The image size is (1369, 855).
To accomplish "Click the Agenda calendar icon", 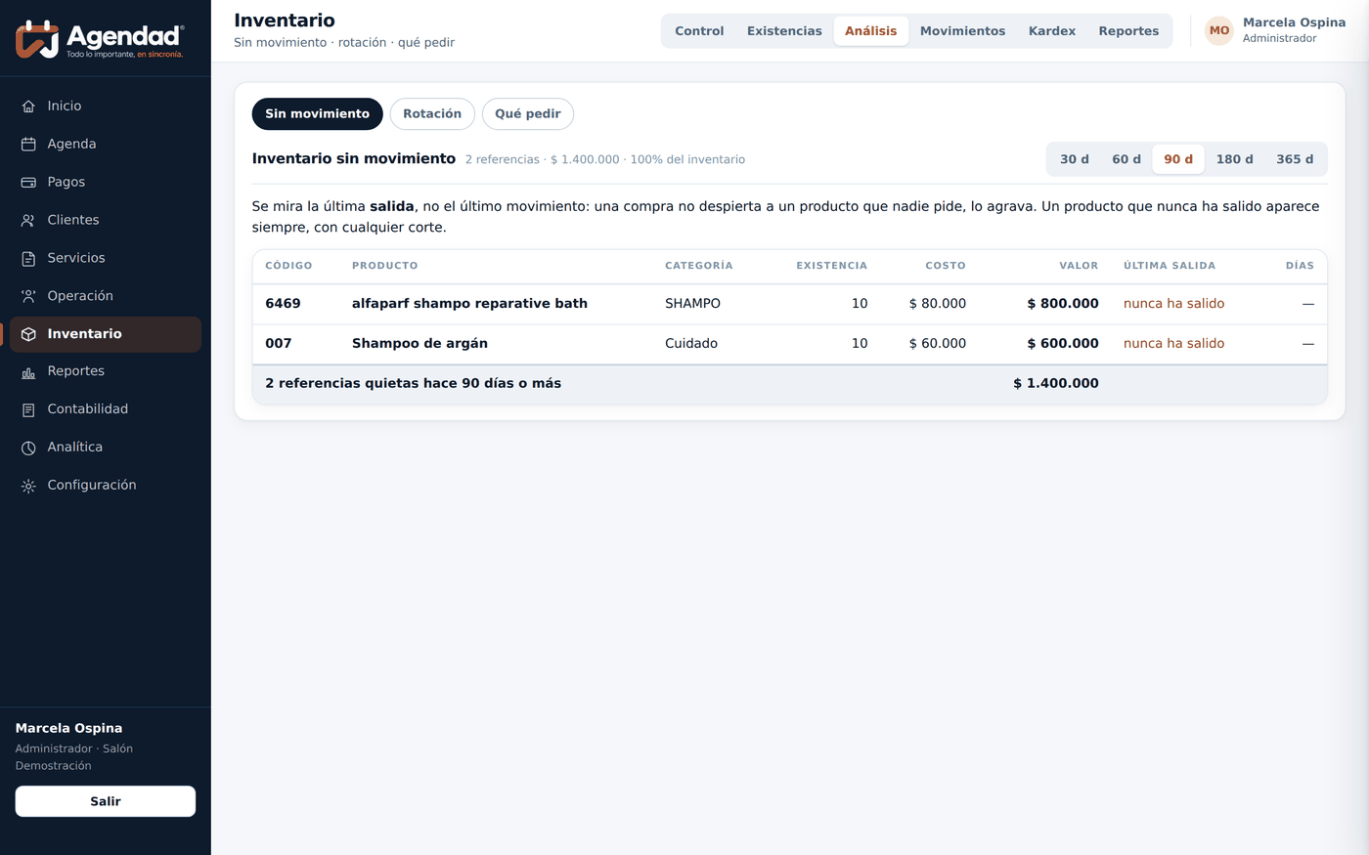I will coord(28,145).
